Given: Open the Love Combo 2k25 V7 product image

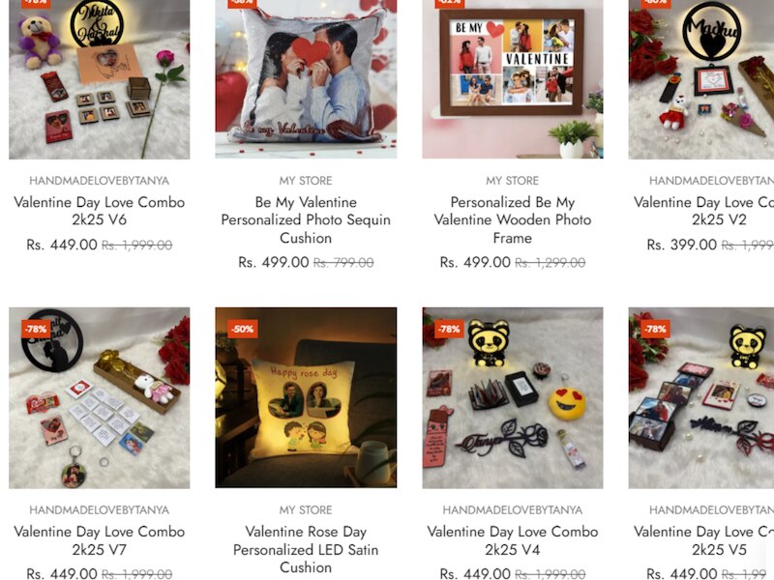Looking at the screenshot, I should click(100, 398).
